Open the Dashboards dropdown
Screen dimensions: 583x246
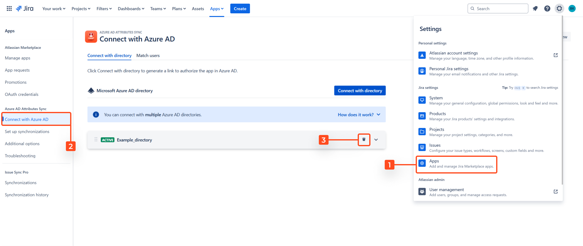tap(131, 8)
